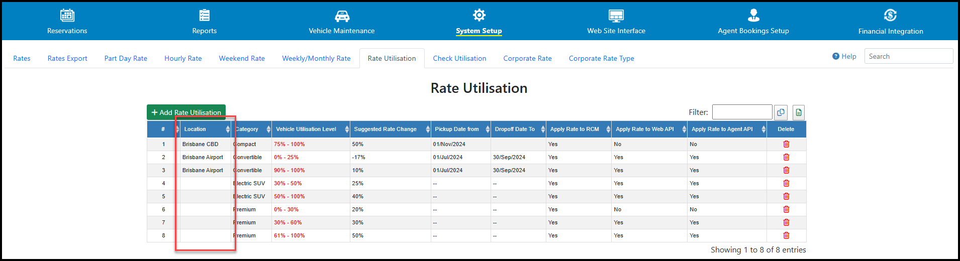Click the 0% - 25% utilisation level

(286, 157)
